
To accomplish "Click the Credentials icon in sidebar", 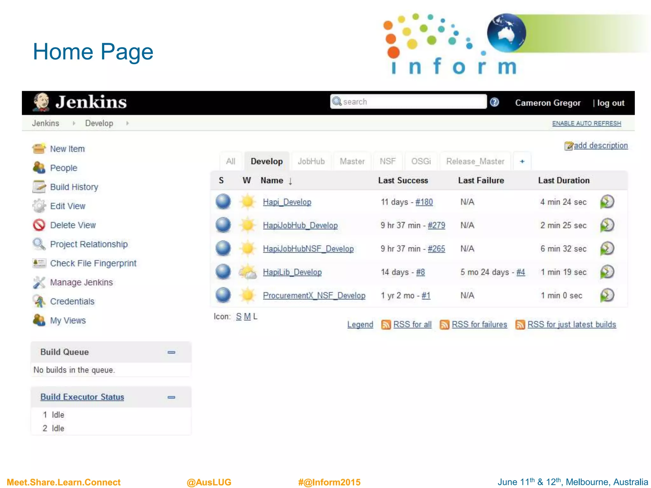I will pos(39,301).
